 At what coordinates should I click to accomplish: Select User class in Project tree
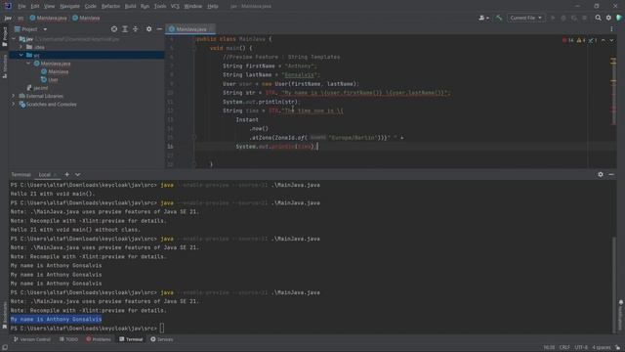[x=53, y=80]
